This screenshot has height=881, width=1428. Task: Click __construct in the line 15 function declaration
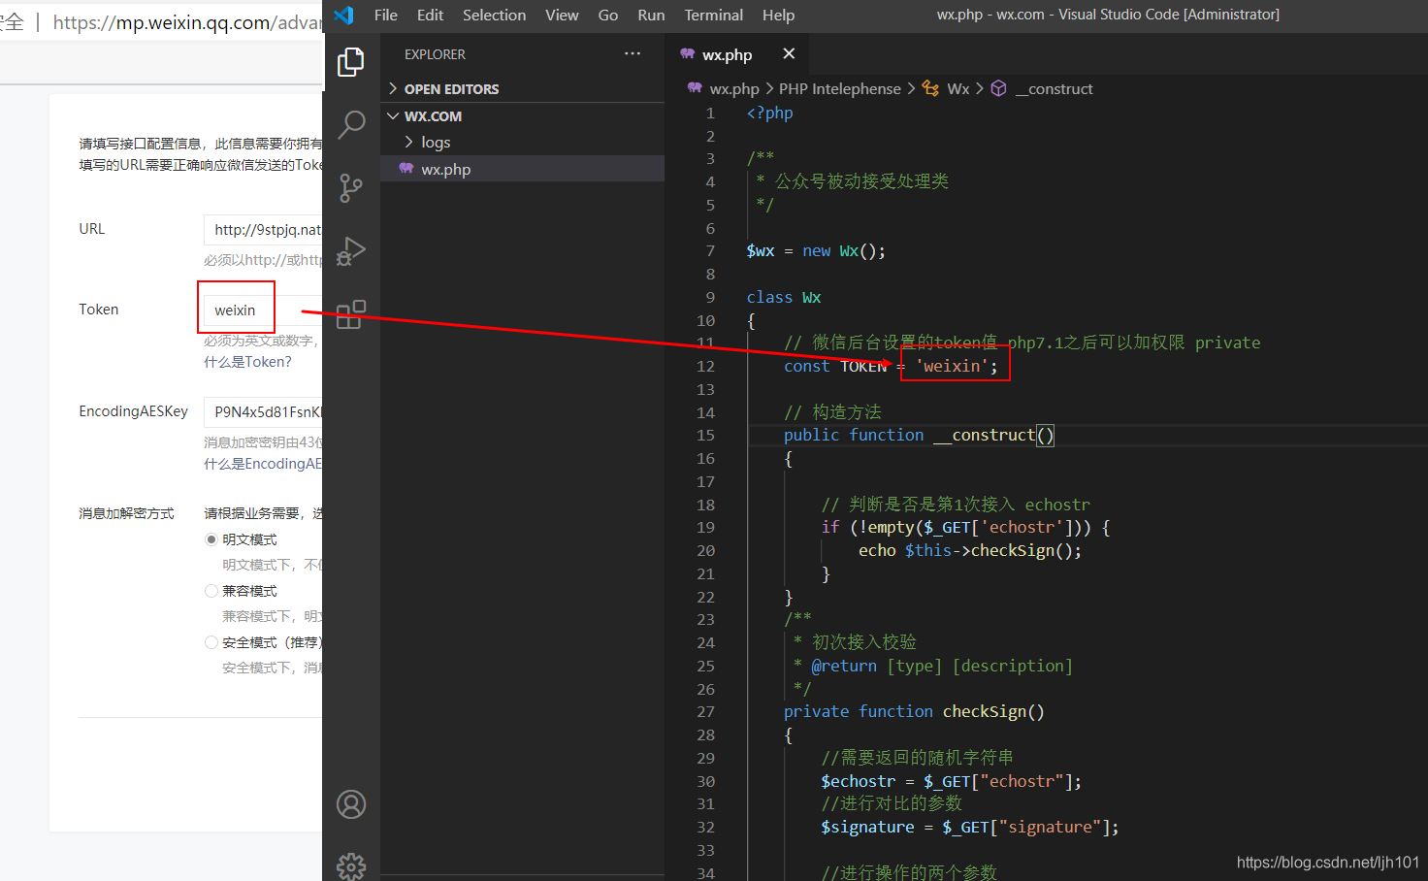pos(984,435)
